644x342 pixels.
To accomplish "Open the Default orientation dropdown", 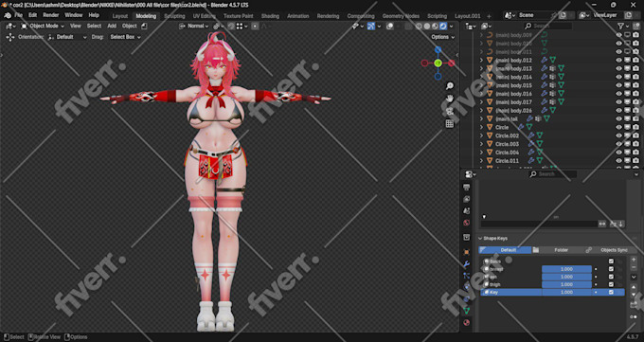I will pos(68,37).
